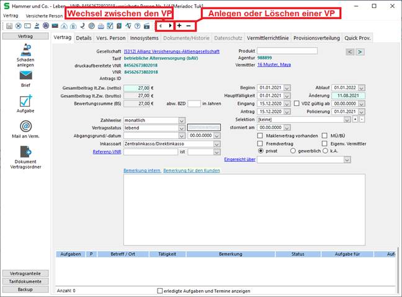The width and height of the screenshot is (402, 297).
Task: Open the Provisionsverteilung tab
Action: (316, 38)
